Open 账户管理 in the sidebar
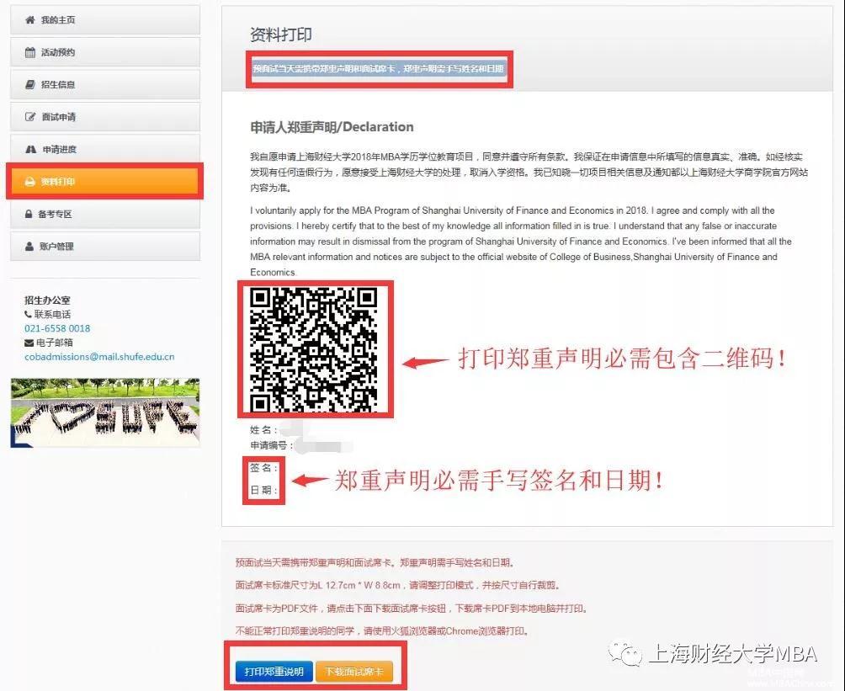The height and width of the screenshot is (691, 845). [x=105, y=247]
